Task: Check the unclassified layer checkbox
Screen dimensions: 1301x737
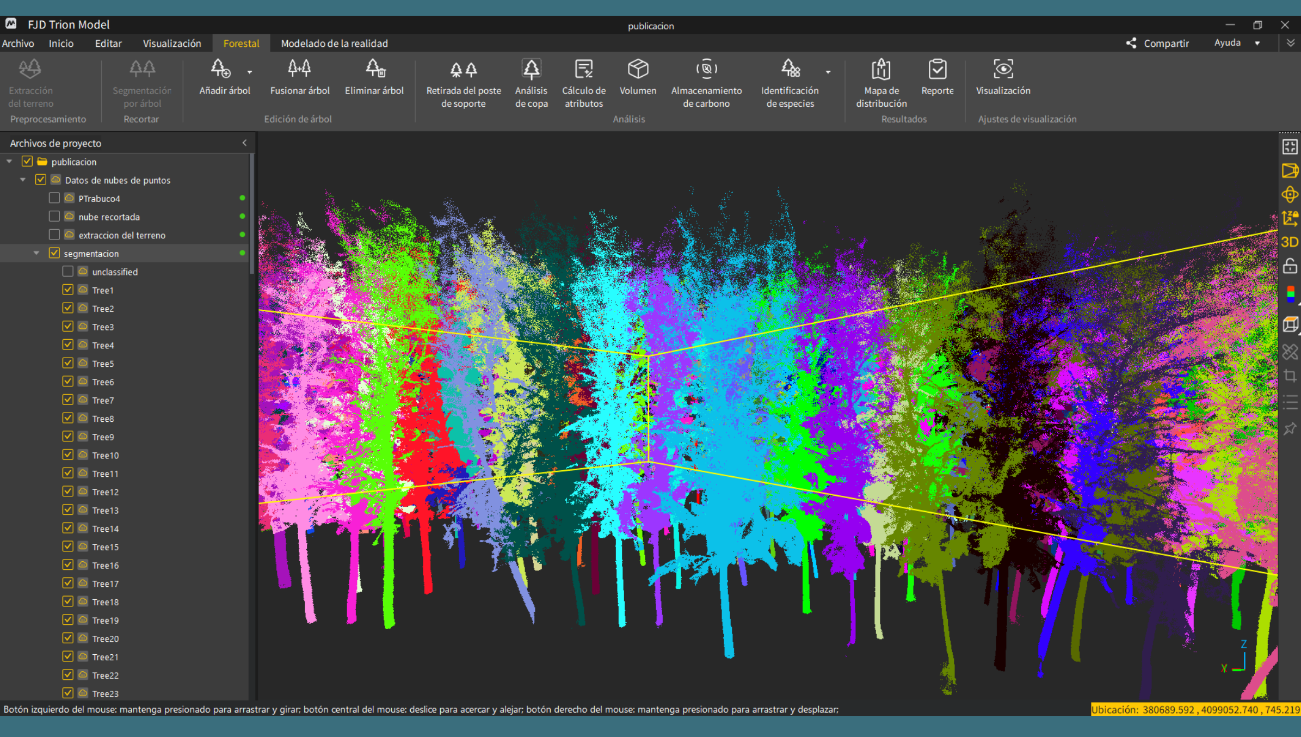Action: [x=68, y=271]
